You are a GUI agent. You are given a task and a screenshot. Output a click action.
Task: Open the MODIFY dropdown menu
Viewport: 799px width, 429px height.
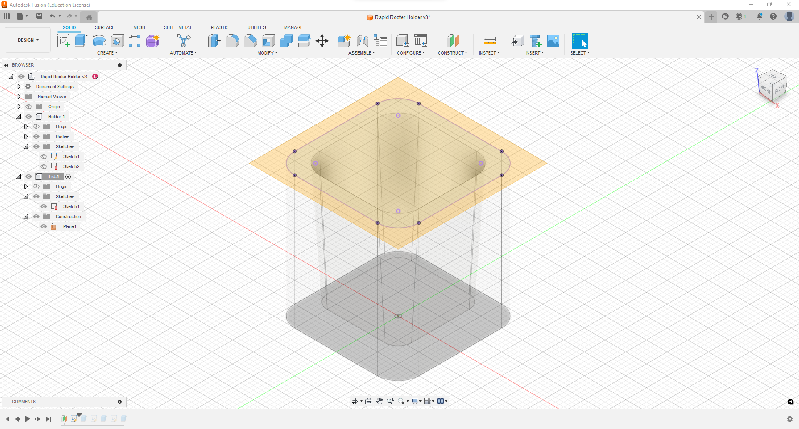[x=267, y=53]
